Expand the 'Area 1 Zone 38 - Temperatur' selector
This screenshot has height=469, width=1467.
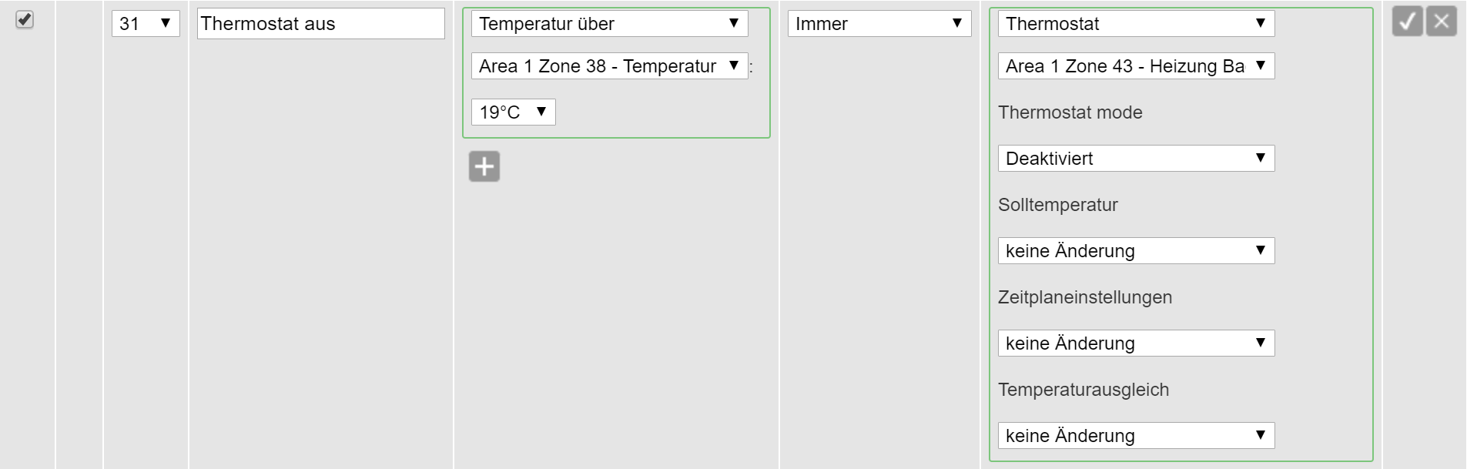(x=609, y=66)
